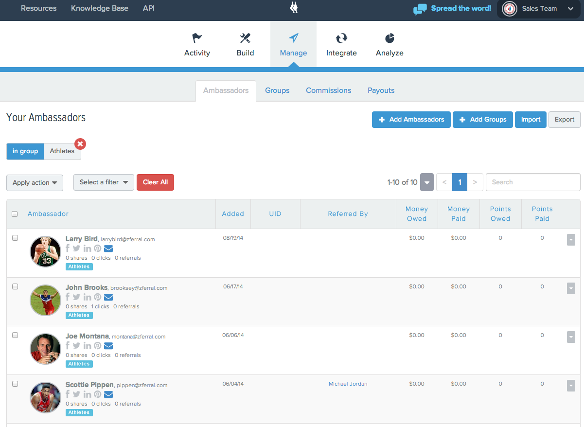This screenshot has height=427, width=584.
Task: Check the Scottie Pippen row checkbox
Action: click(x=15, y=384)
